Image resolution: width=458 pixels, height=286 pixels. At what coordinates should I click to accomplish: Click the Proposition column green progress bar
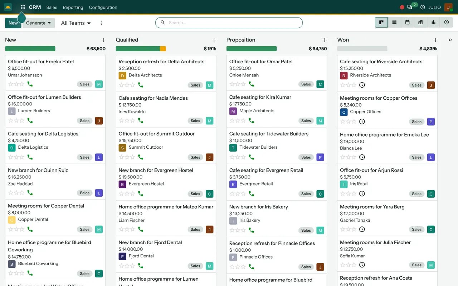(x=252, y=49)
